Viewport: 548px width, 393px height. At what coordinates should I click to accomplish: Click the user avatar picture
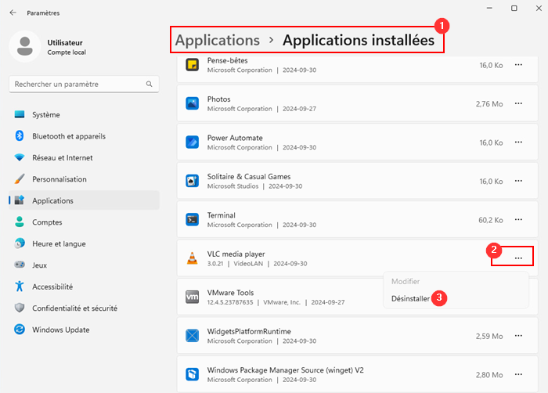click(x=25, y=46)
